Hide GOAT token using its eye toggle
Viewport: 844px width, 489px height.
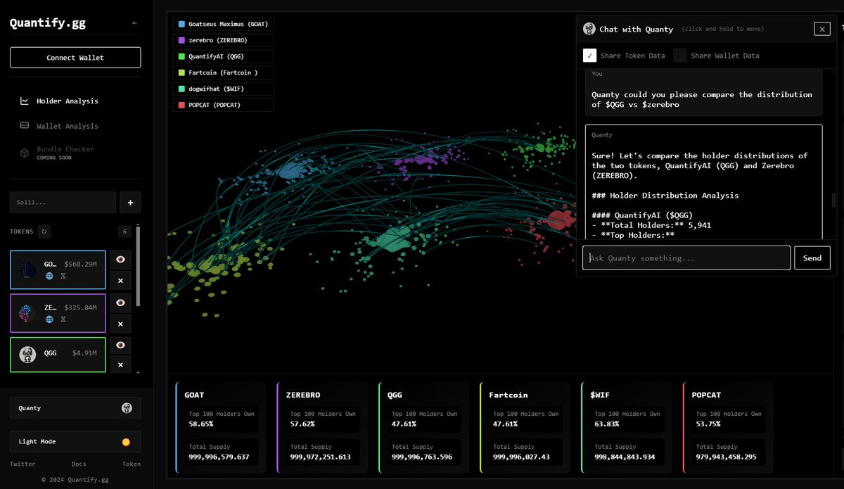pos(120,260)
